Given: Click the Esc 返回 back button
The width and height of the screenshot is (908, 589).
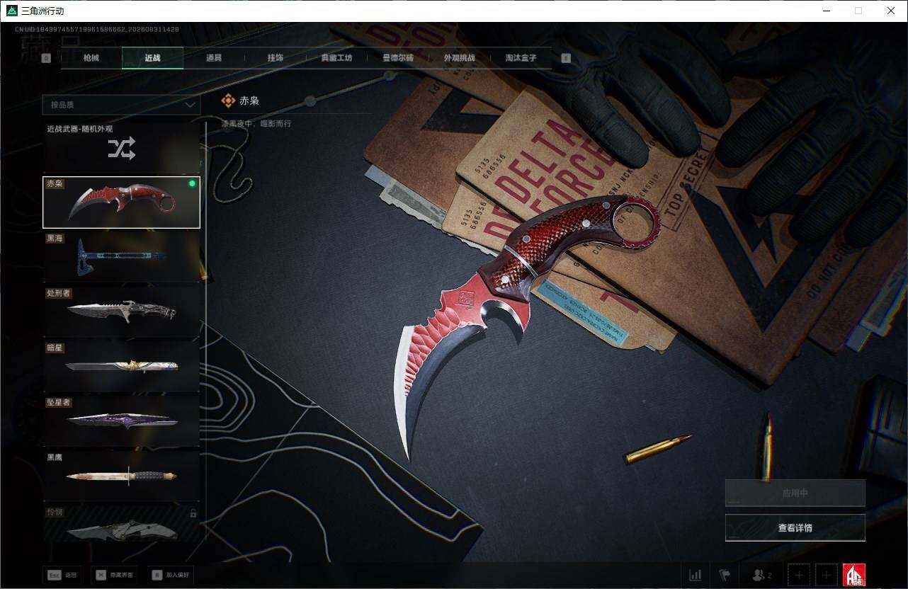Looking at the screenshot, I should (62, 575).
